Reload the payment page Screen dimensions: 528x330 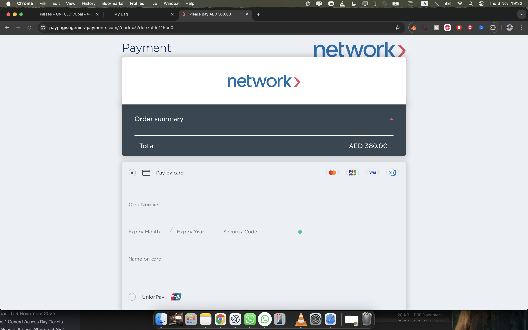[29, 28]
